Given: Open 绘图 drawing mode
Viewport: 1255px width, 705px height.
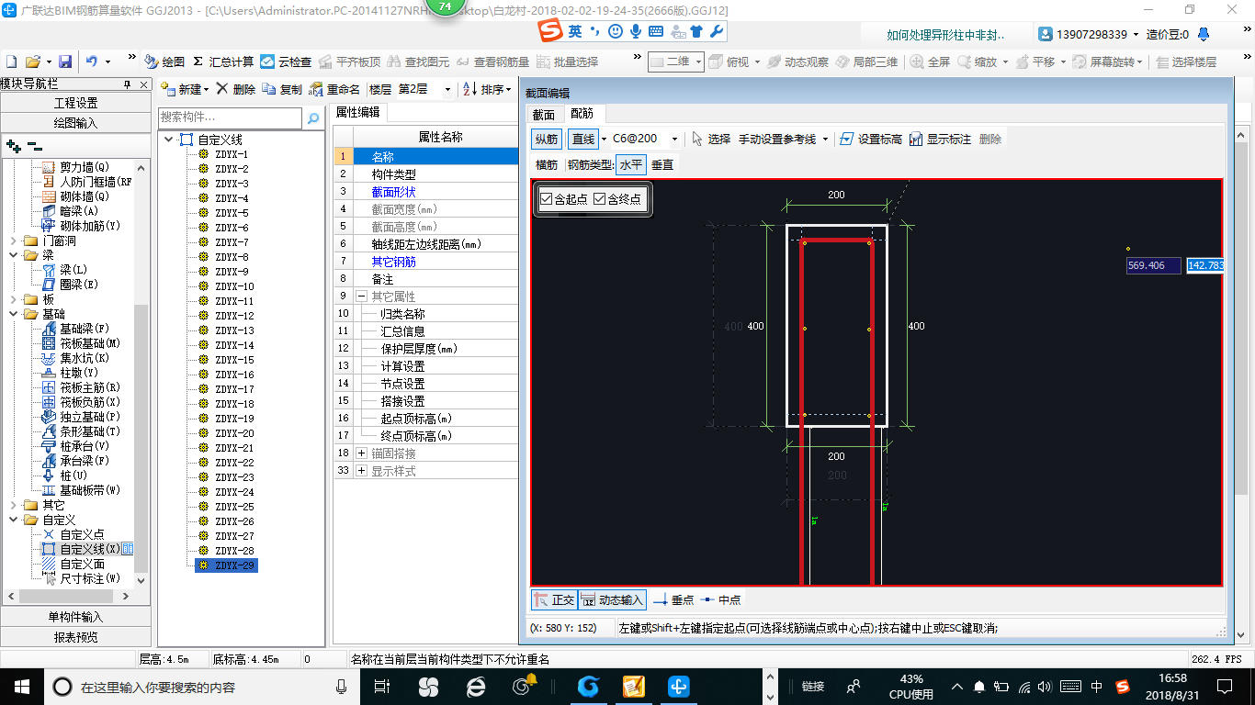Looking at the screenshot, I should click(x=164, y=62).
